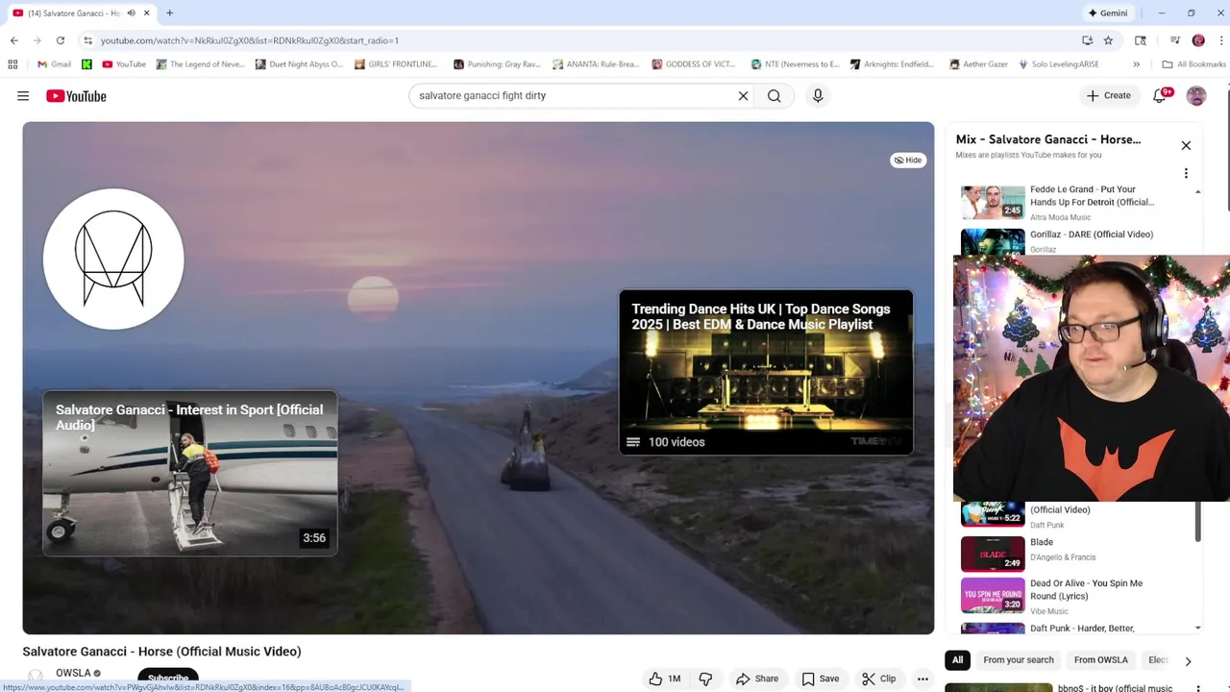Image resolution: width=1230 pixels, height=692 pixels.
Task: Show more filter chips with arrow
Action: pos(1188,661)
